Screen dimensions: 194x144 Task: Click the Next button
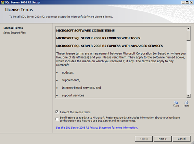(163, 139)
